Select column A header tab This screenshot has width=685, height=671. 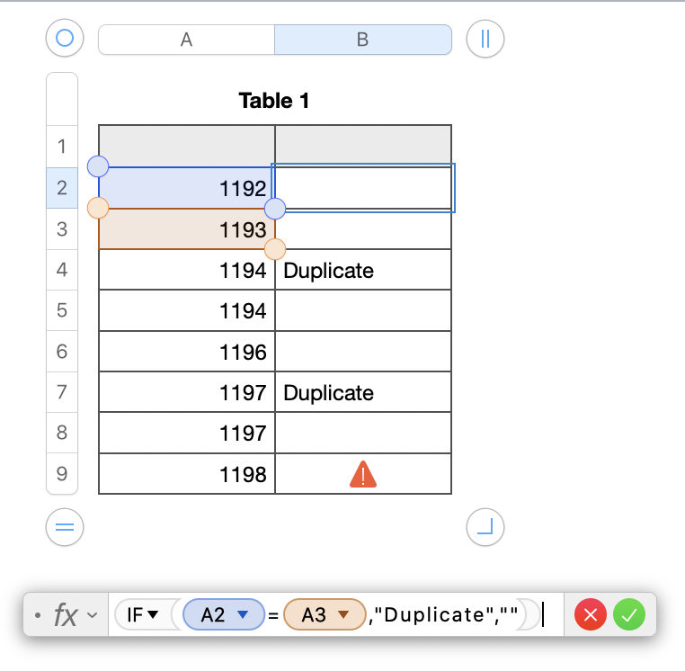pyautogui.click(x=186, y=40)
